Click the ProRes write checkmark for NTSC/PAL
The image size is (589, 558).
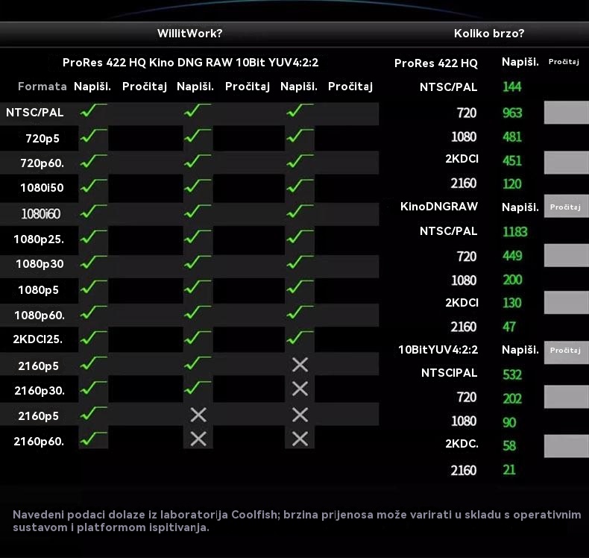(x=92, y=112)
